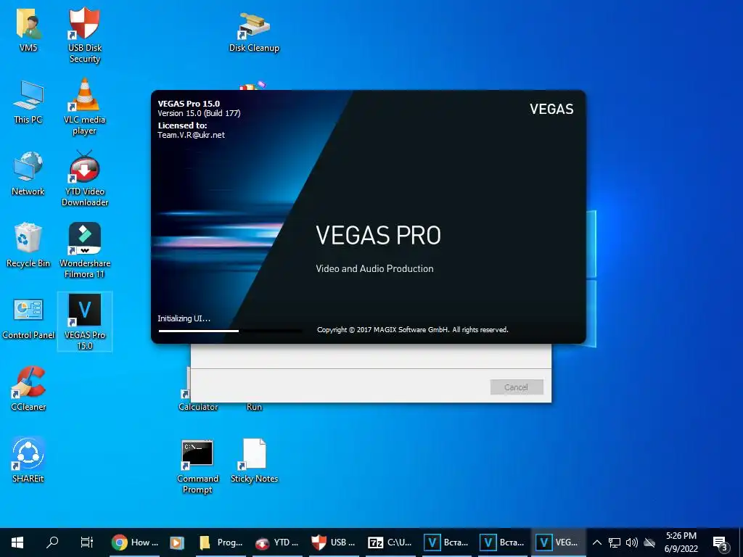
Task: Open taskbar Search magnifier
Action: pos(52,542)
